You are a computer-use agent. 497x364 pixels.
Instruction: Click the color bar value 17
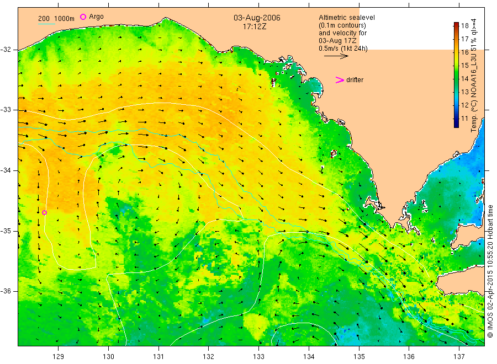[x=464, y=39]
